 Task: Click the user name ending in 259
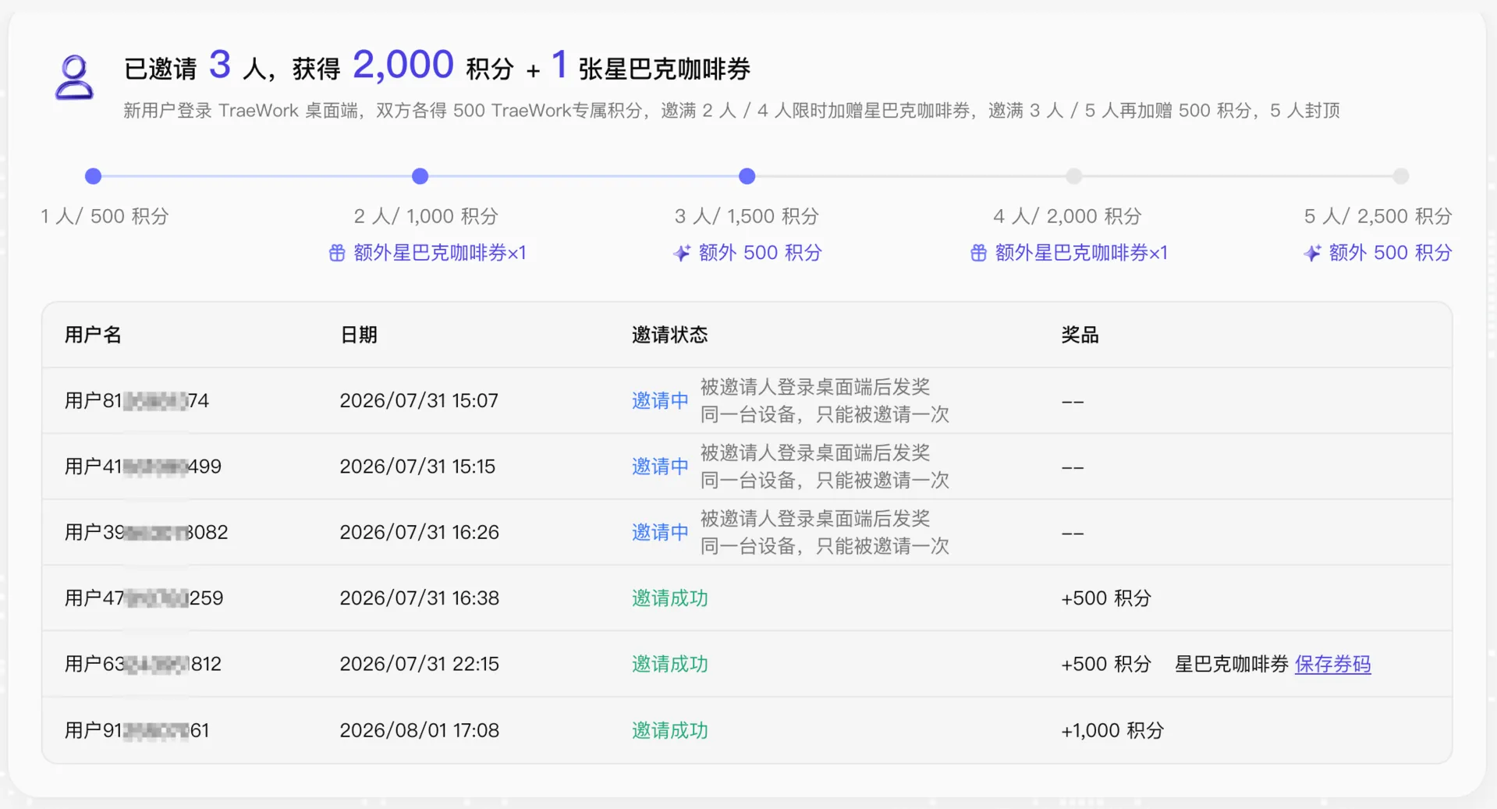point(144,598)
